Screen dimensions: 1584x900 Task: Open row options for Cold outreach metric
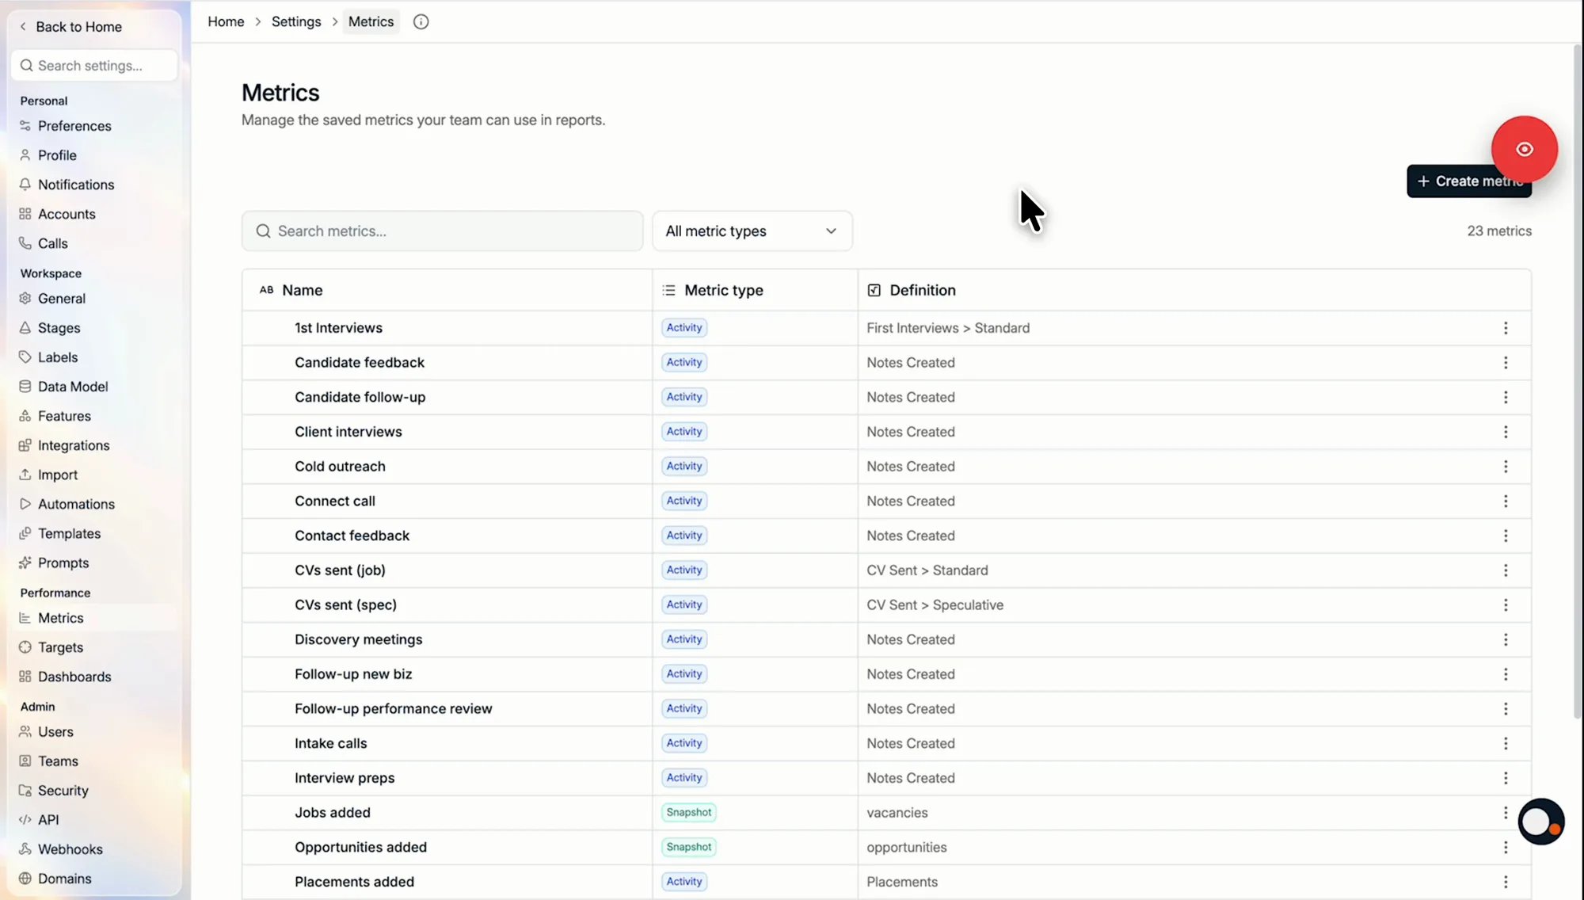pos(1506,467)
